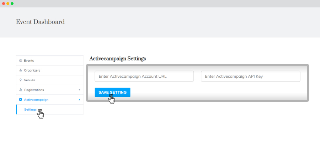Viewport: 320px width, 149px height.
Task: Open the Events menu item
Action: coord(50,60)
